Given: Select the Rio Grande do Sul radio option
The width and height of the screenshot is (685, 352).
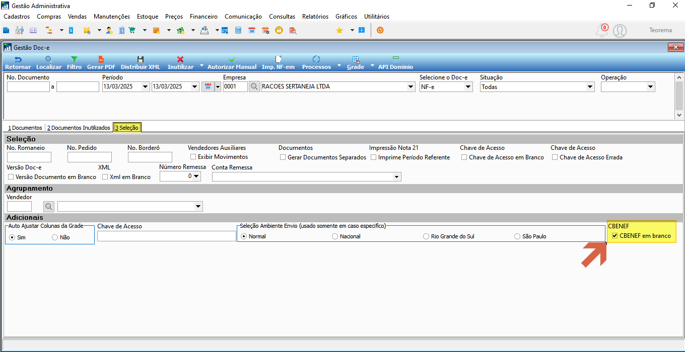Looking at the screenshot, I should pyautogui.click(x=426, y=236).
